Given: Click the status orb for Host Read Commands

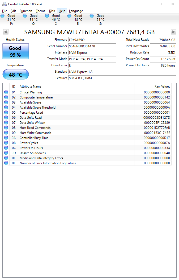Looking at the screenshot, I should click(6, 127).
